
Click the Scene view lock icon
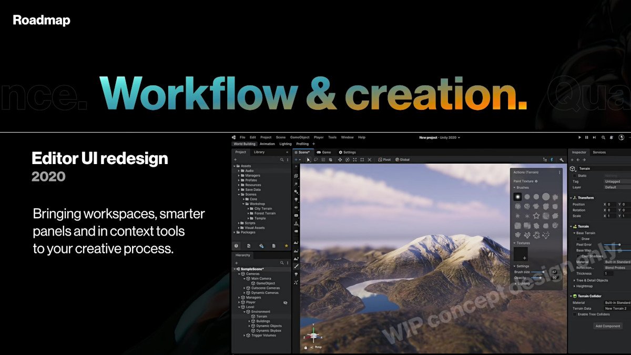tap(305, 347)
